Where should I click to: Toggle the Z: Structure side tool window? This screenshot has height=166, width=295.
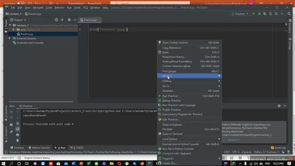(x=6, y=134)
